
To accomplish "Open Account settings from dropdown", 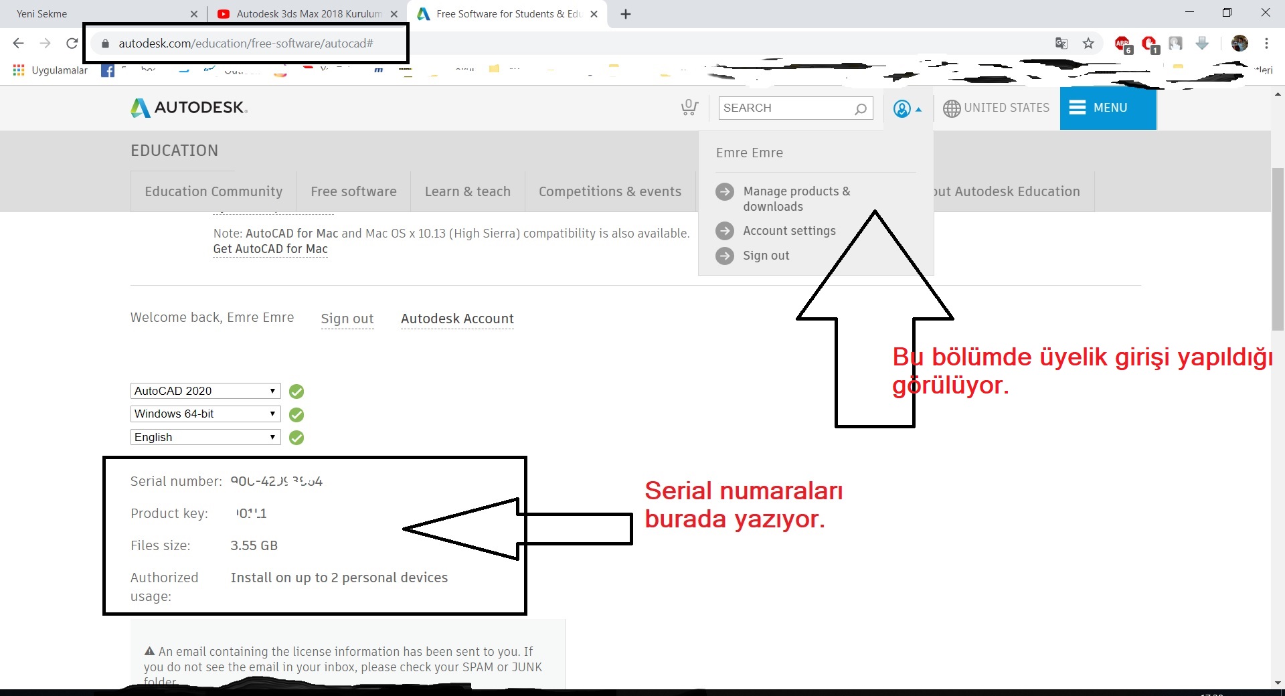I will 789,231.
